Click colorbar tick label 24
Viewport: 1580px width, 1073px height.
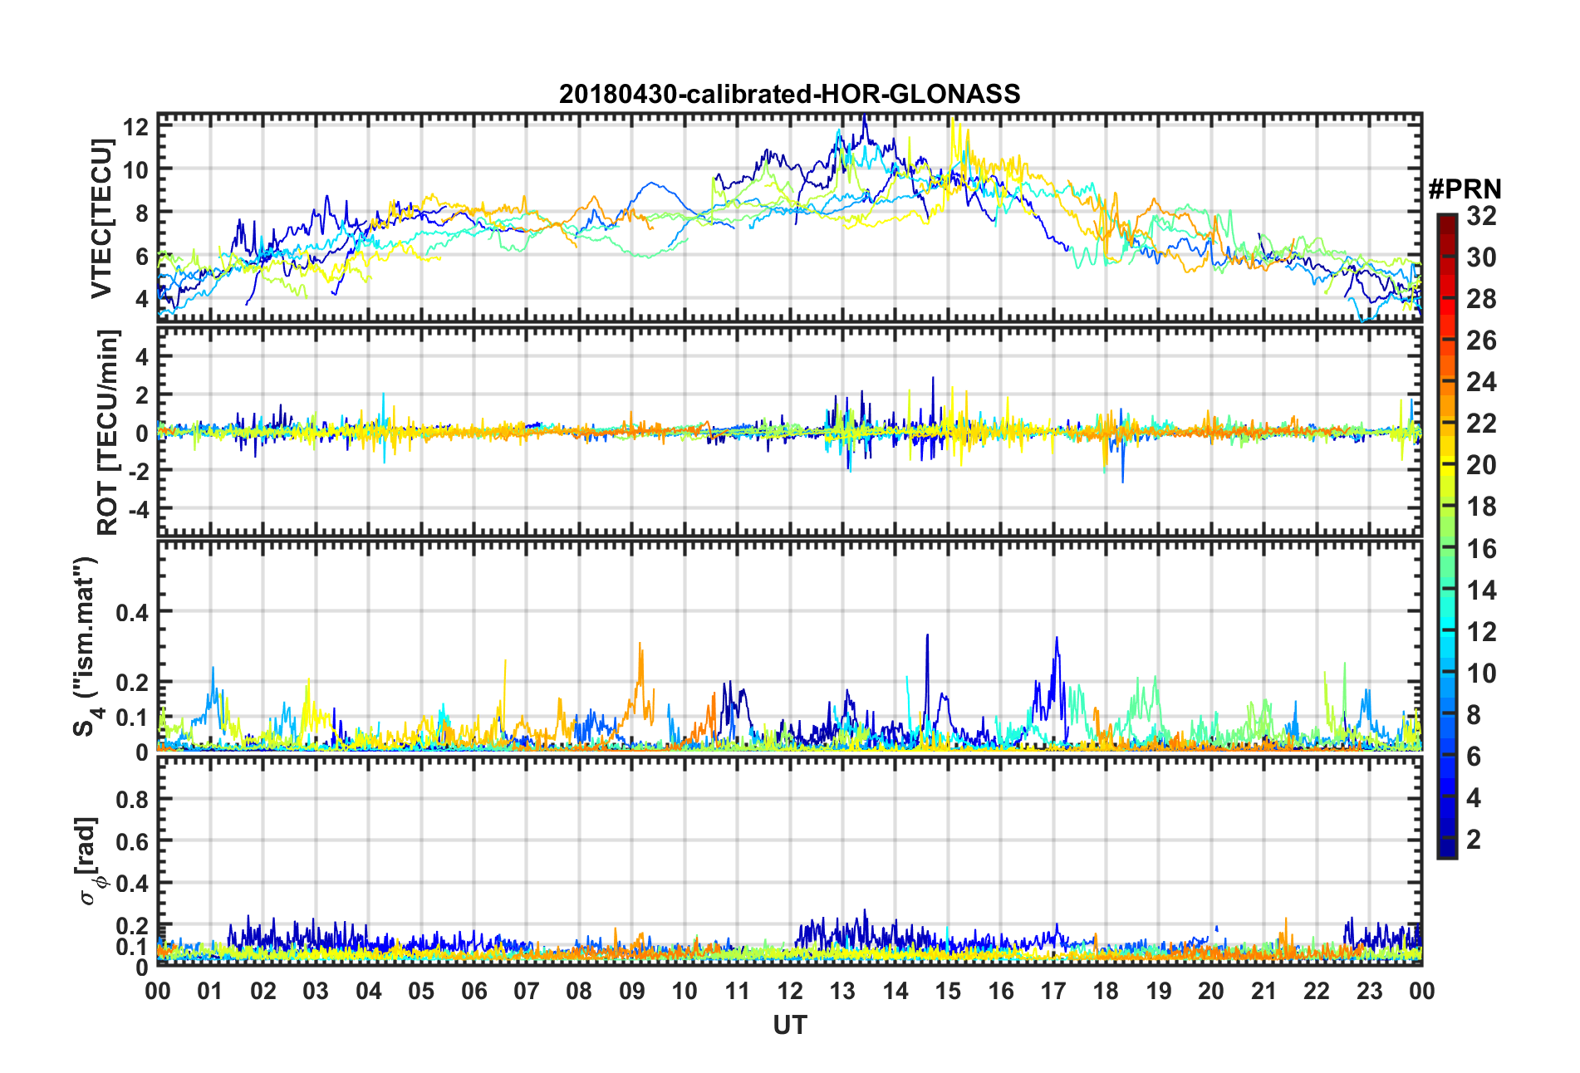[x=1481, y=382]
